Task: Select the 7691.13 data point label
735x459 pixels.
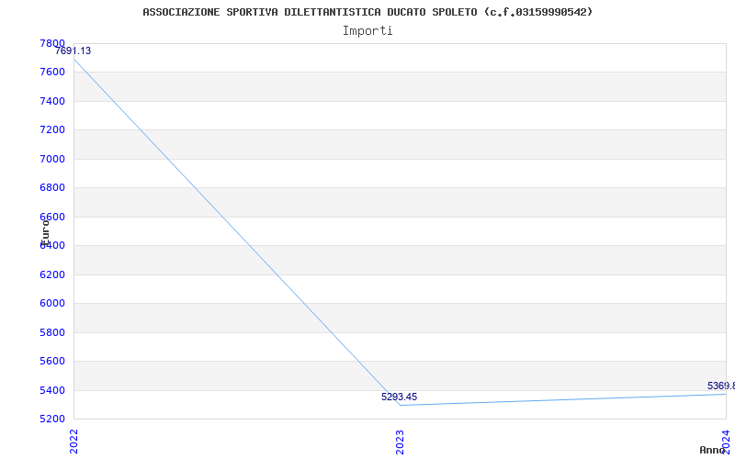Action: coord(73,51)
